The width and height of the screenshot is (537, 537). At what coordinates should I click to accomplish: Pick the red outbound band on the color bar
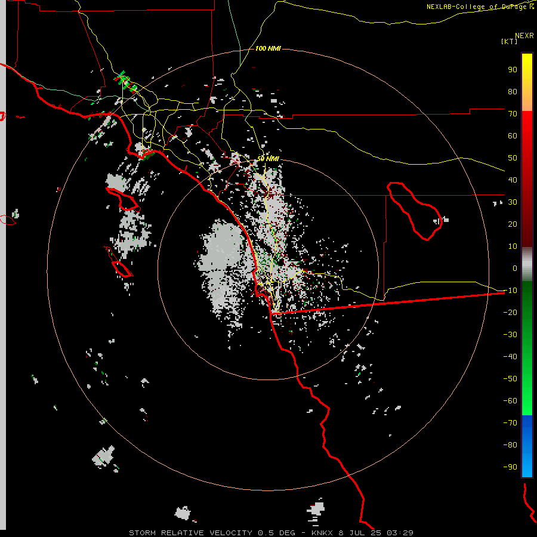(x=527, y=179)
